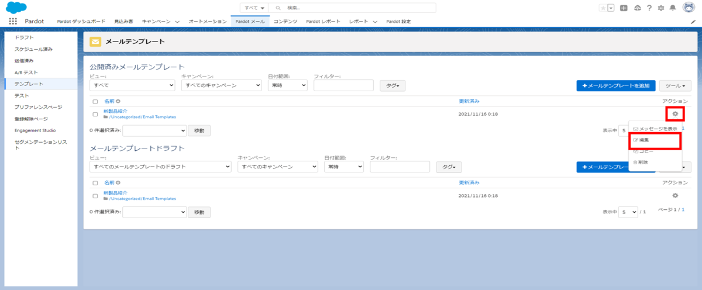Open bulk action dropdown in drafts section
This screenshot has height=290, width=702.
154,212
